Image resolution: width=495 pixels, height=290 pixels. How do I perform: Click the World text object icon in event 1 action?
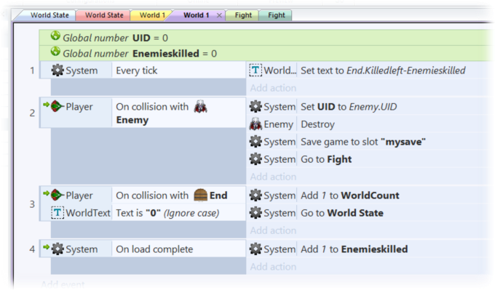(256, 71)
